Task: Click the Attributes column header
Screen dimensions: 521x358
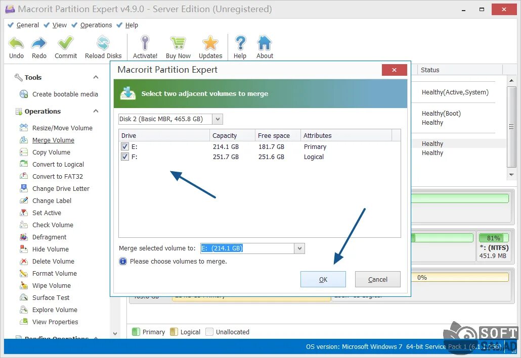Action: [346, 135]
